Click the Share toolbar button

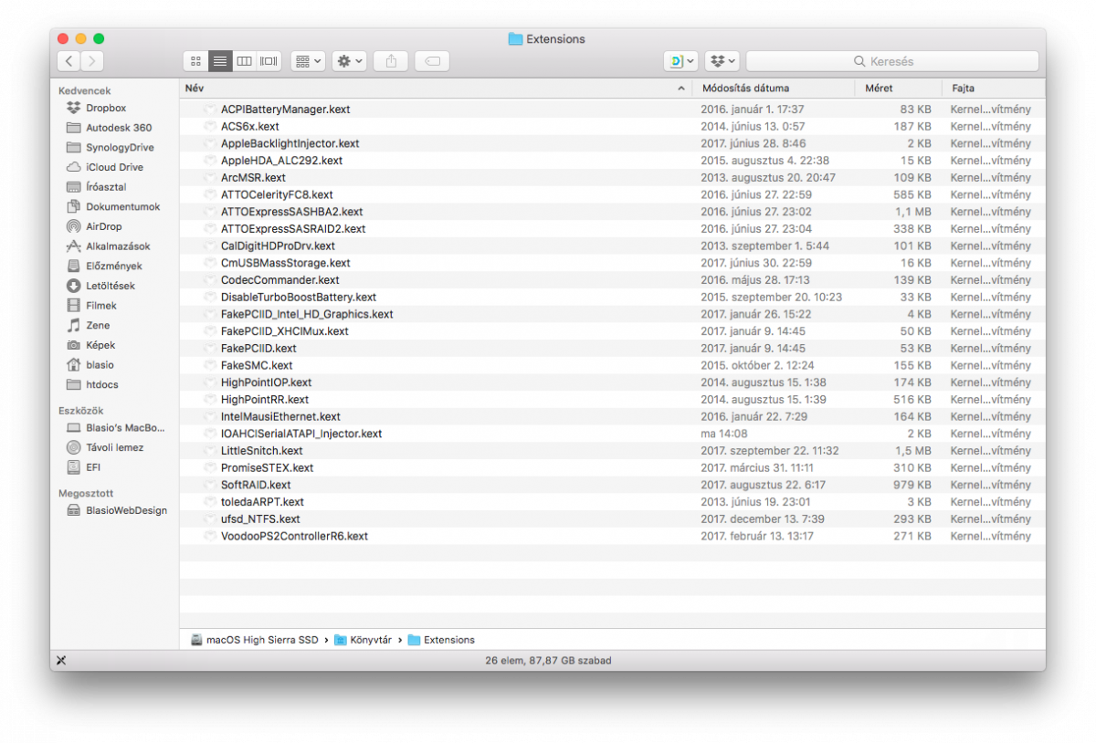coord(391,61)
